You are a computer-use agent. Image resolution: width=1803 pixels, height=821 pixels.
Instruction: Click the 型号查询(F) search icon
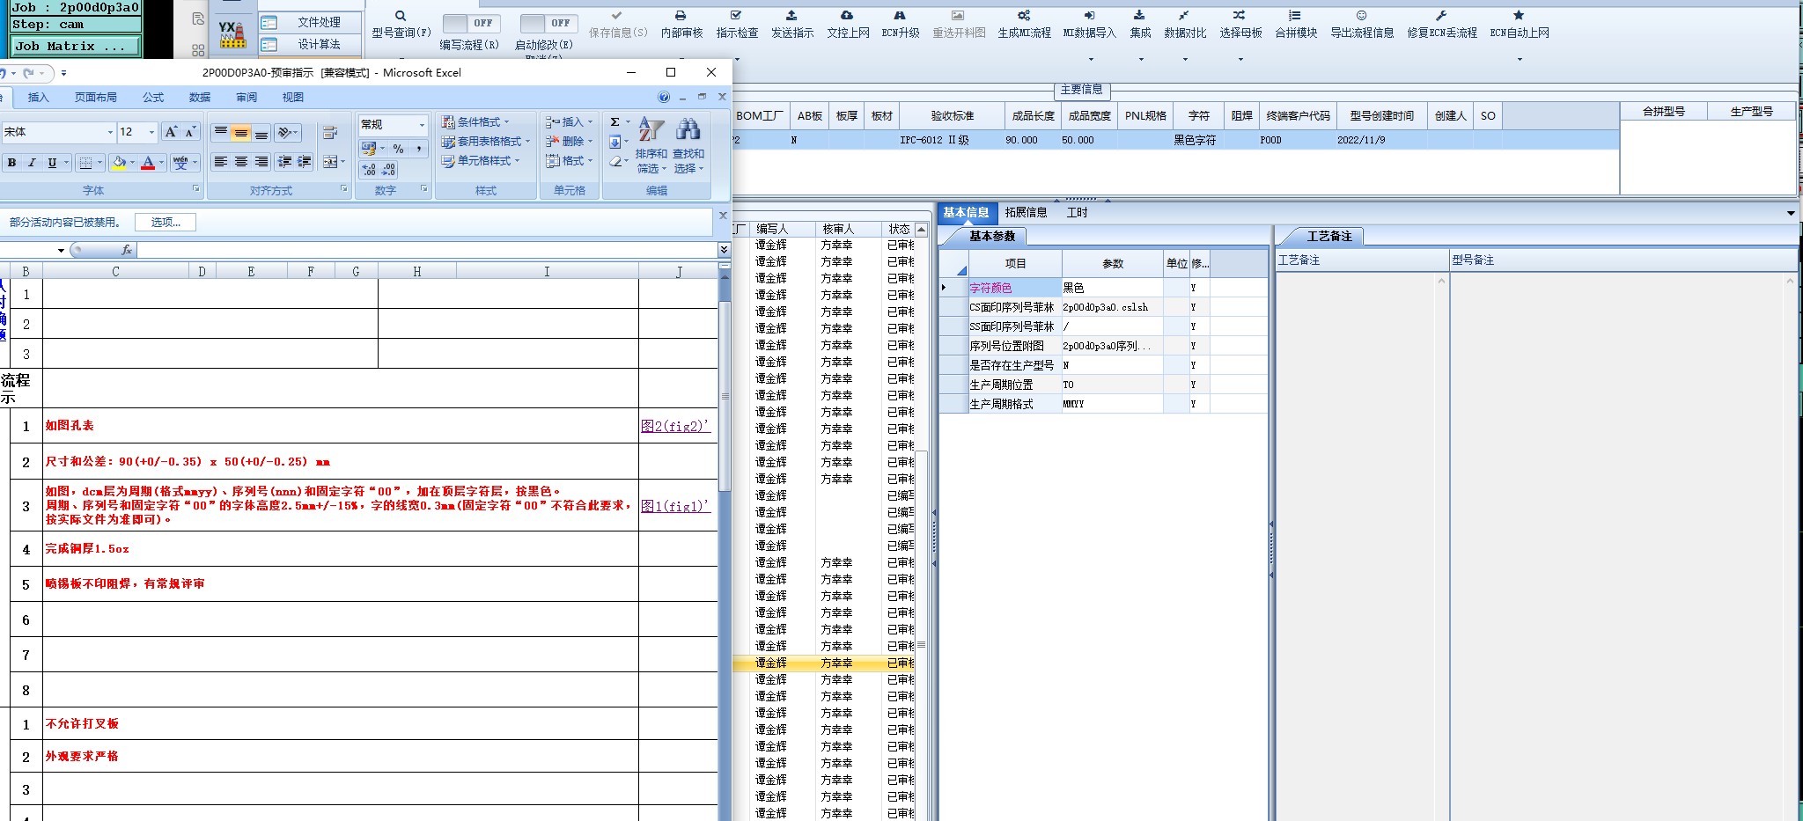[x=401, y=16]
